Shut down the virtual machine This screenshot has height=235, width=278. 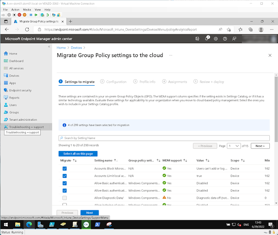coord(19,15)
